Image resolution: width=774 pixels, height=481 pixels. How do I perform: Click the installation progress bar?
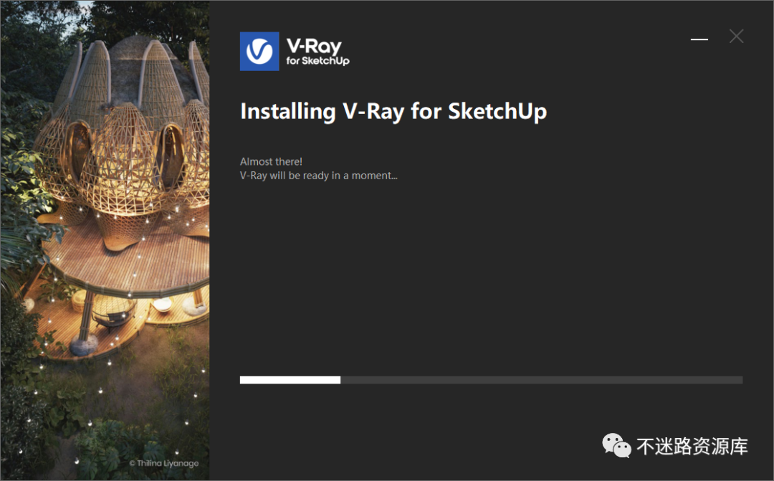491,380
